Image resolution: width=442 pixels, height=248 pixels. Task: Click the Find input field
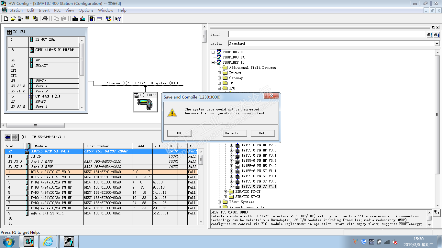(326, 34)
